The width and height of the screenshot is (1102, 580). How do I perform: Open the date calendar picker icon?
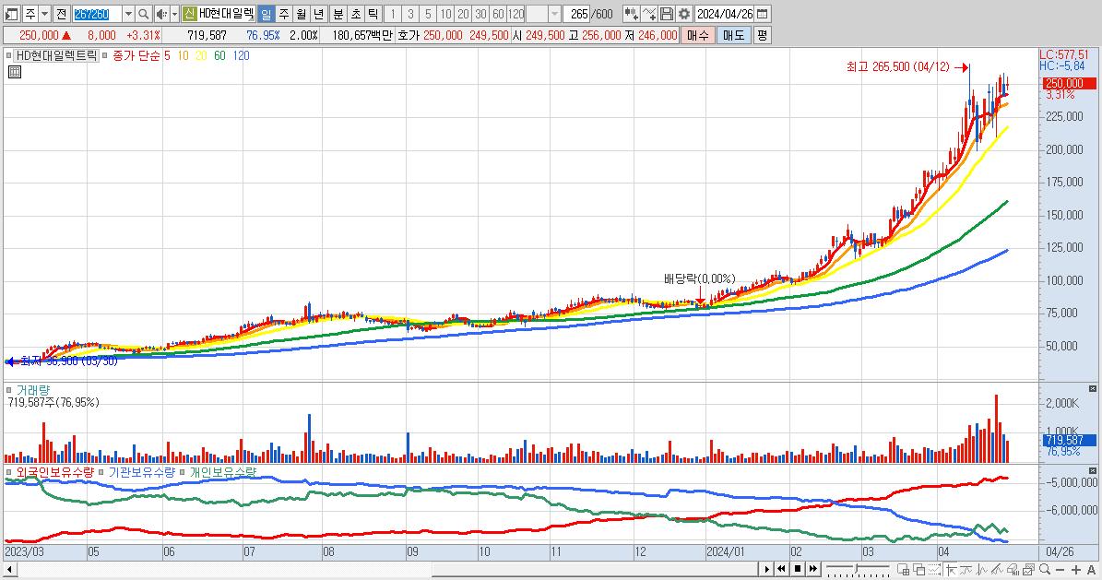[762, 14]
